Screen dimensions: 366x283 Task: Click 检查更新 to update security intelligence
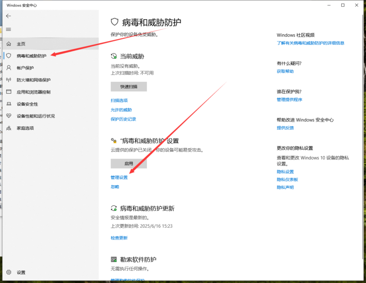pos(119,238)
